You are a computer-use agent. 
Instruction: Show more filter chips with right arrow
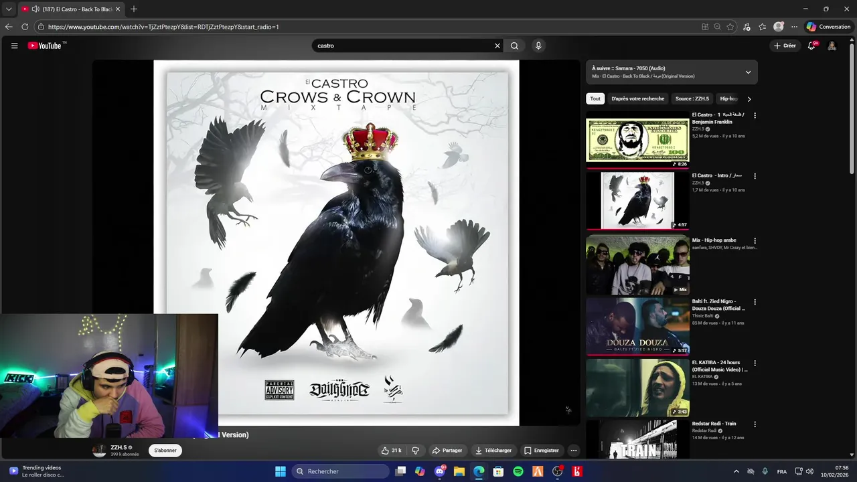point(749,98)
